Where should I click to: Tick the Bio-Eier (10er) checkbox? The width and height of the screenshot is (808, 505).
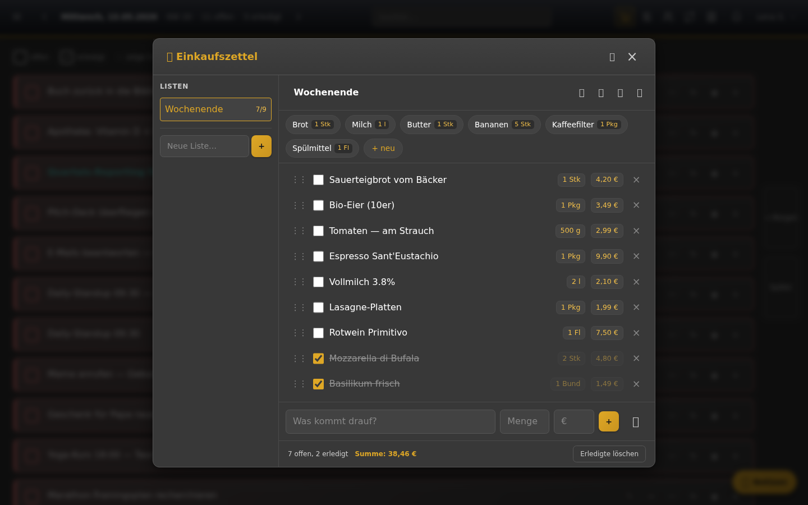[x=318, y=205]
